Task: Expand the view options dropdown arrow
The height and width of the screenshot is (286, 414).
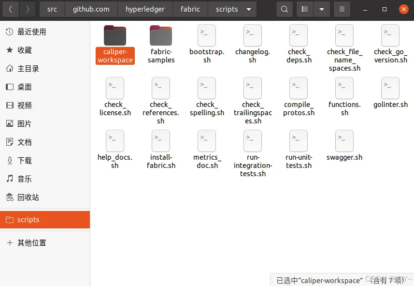Action: 321,9
